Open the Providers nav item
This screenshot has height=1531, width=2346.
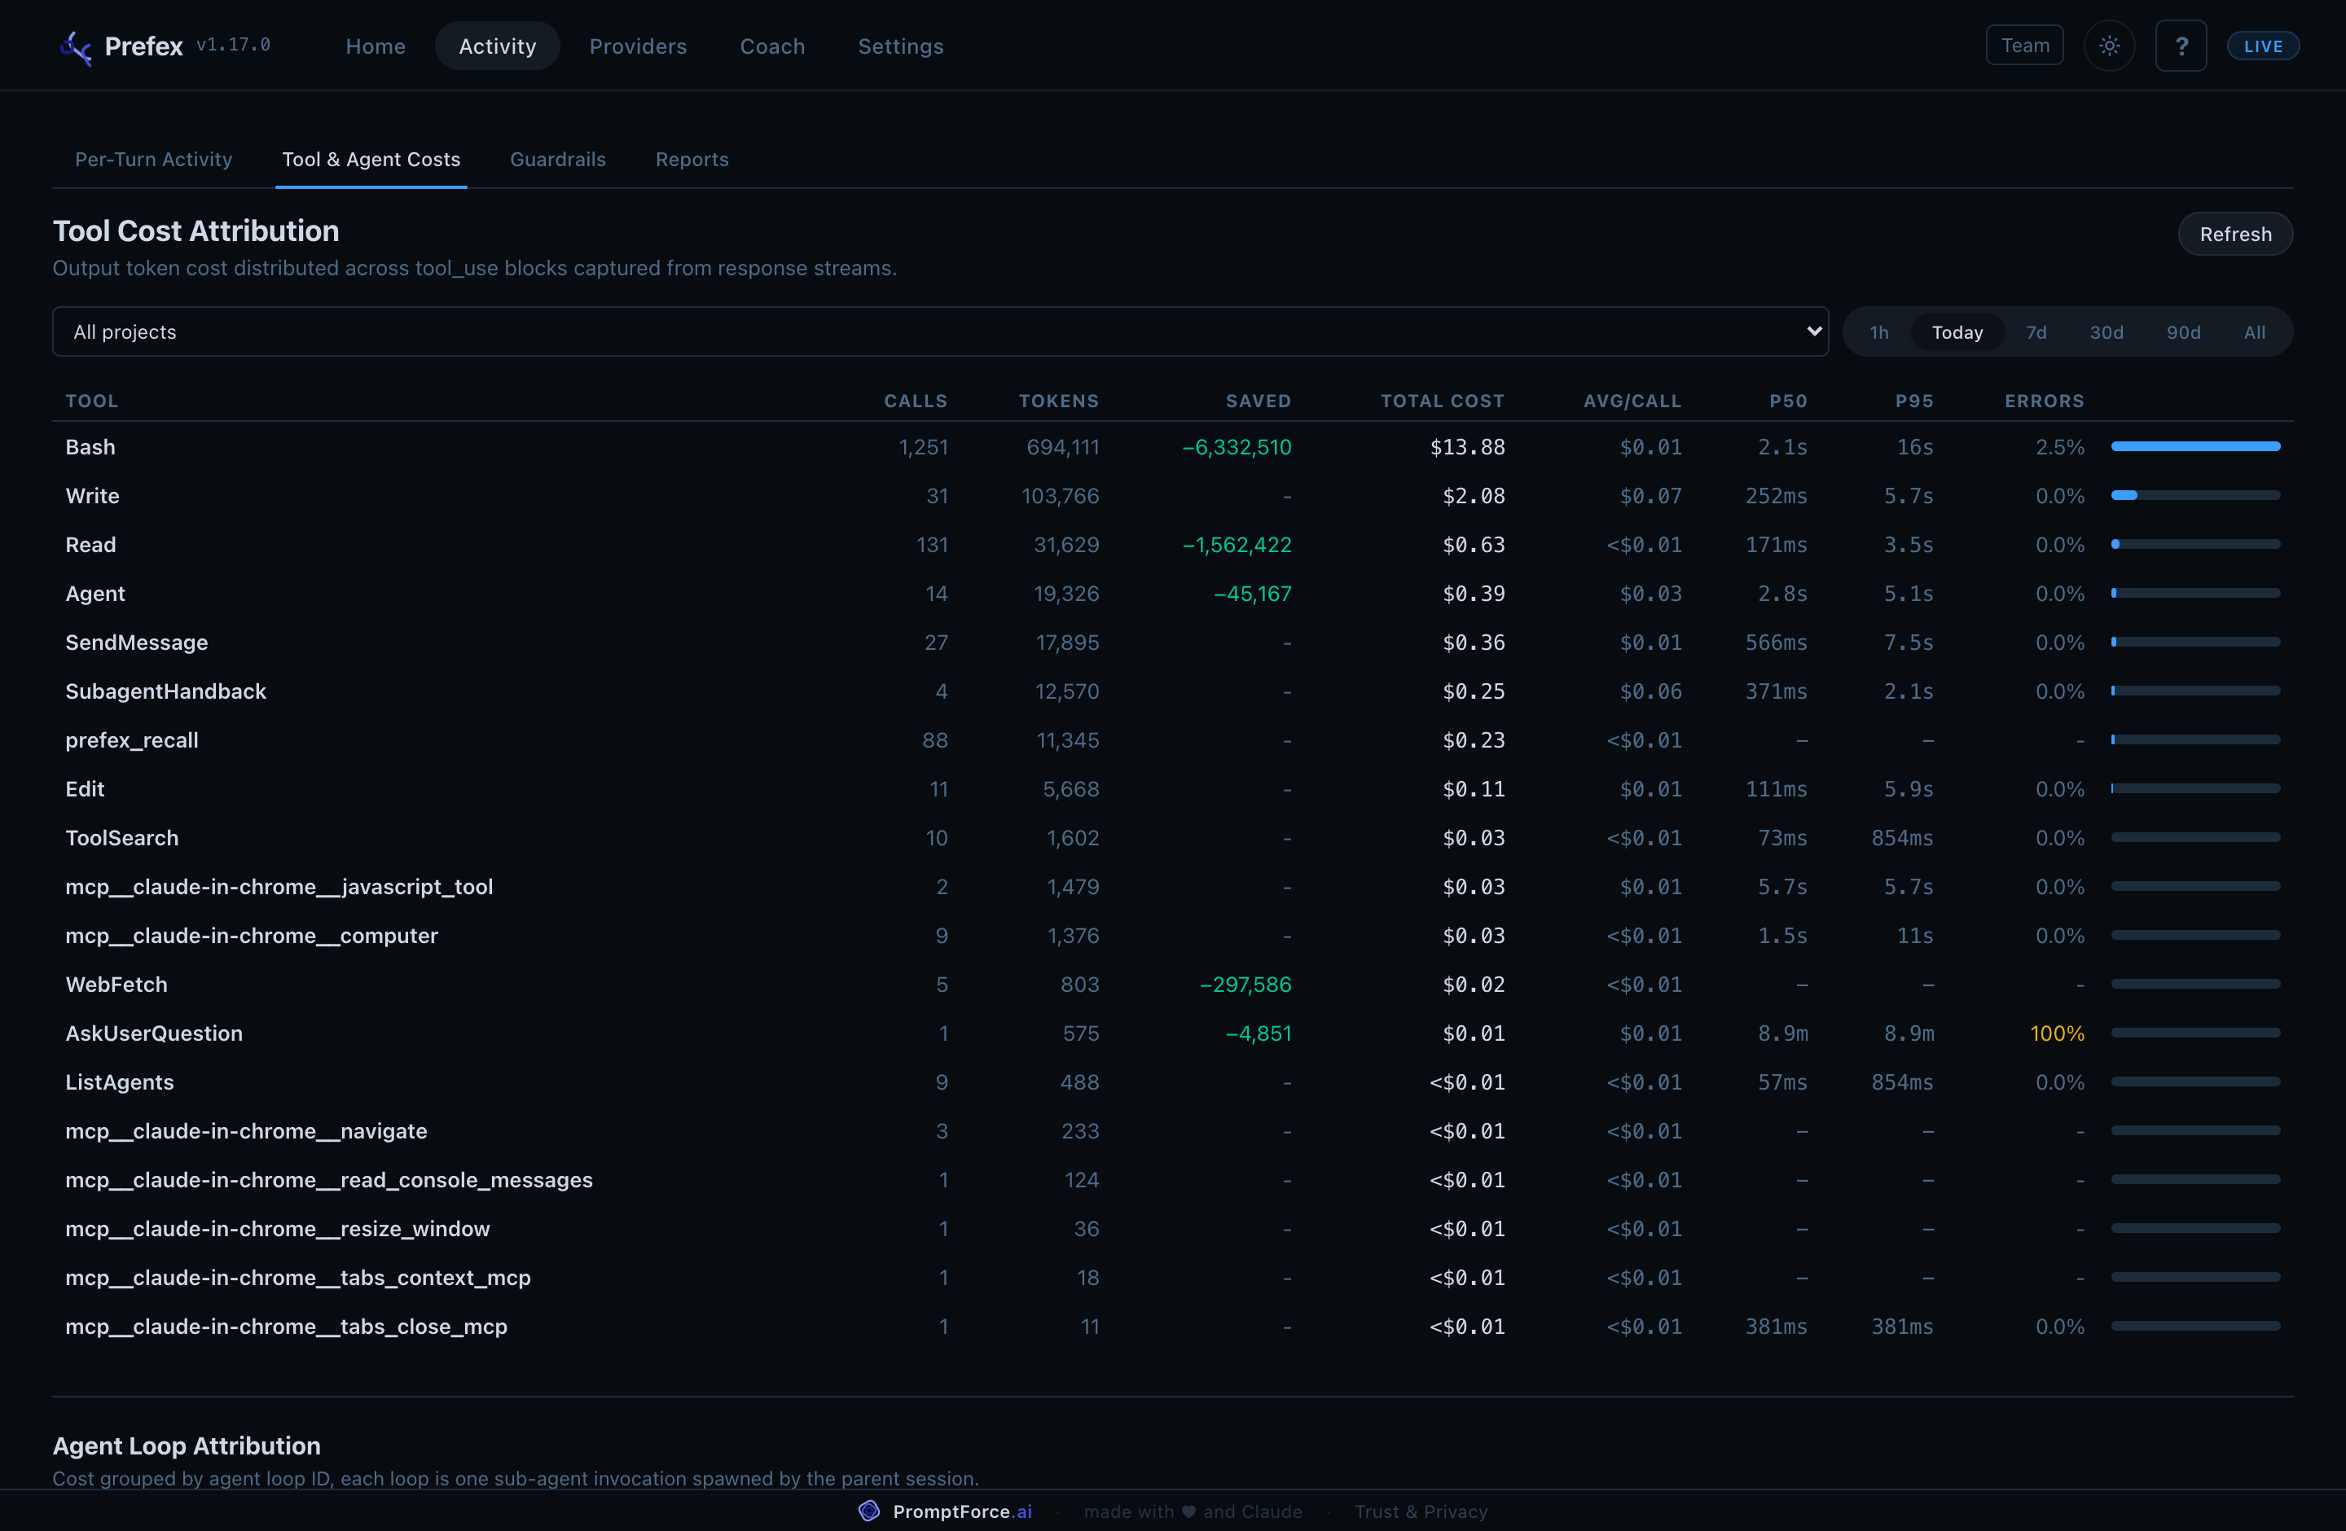637,46
